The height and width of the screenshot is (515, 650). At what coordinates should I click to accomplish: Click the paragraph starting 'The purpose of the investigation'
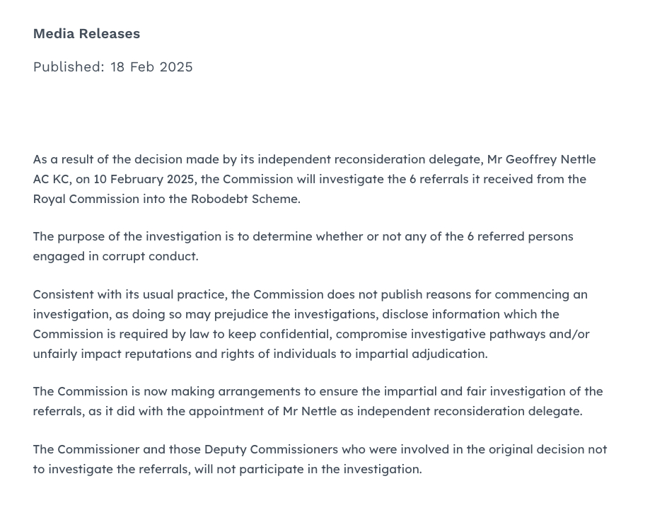click(303, 237)
